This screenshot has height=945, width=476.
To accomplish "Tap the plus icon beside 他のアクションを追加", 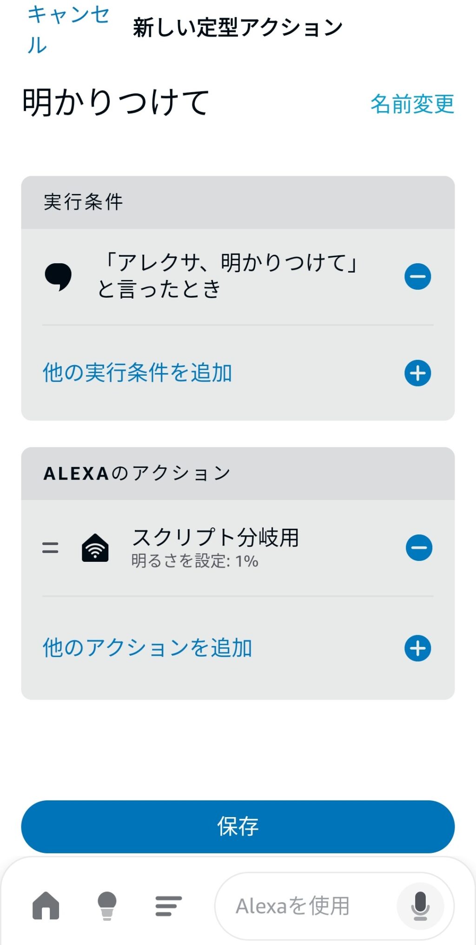I will click(417, 648).
